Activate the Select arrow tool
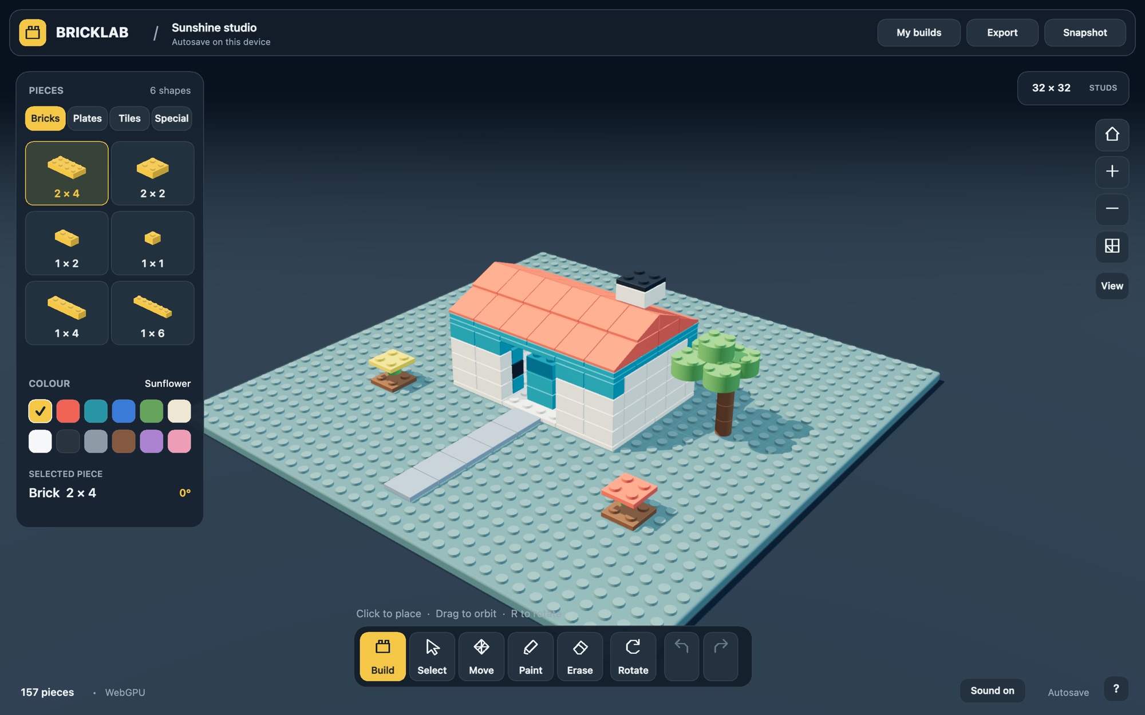Viewport: 1145px width, 715px height. 432,656
